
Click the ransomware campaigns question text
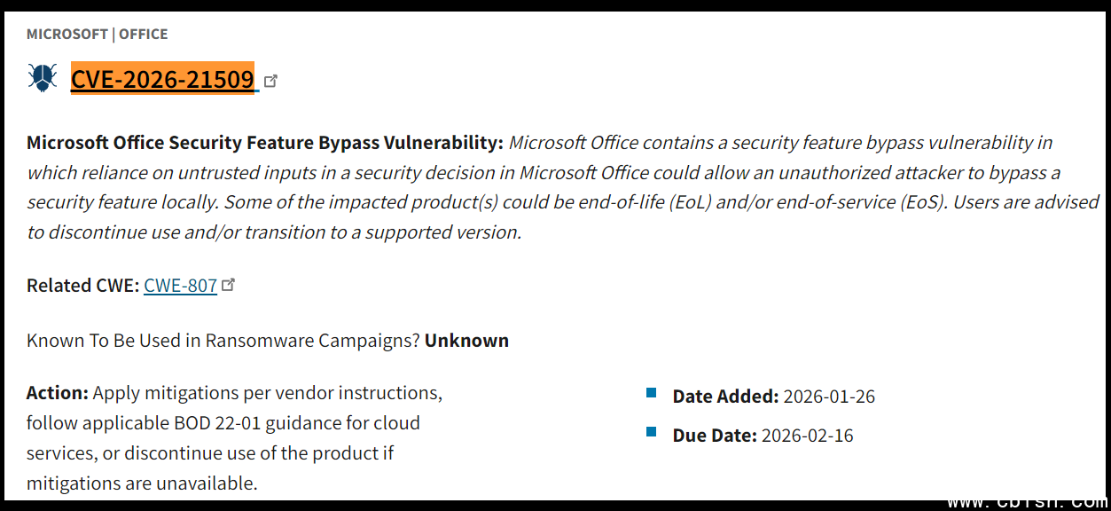[x=223, y=341]
